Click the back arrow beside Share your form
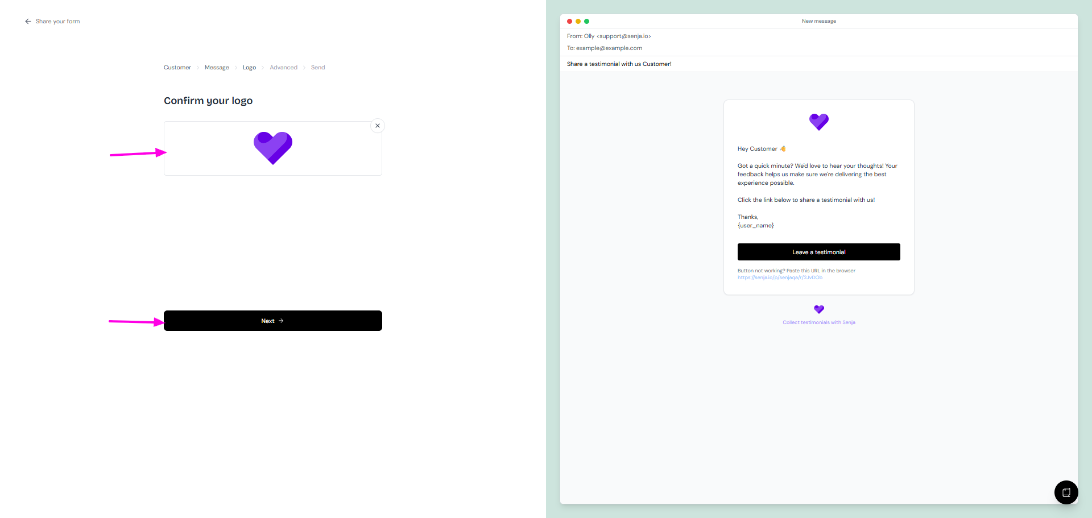Viewport: 1092px width, 518px height. coord(28,22)
